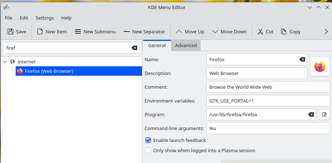This screenshot has height=163, width=332.
Task: Switch to the Advanced tab
Action: tap(186, 46)
